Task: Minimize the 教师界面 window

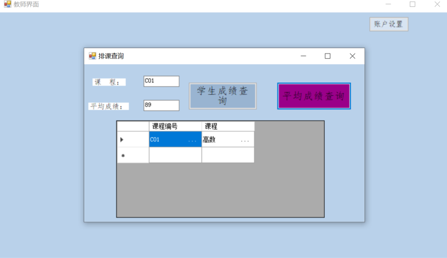Action: 389,4
